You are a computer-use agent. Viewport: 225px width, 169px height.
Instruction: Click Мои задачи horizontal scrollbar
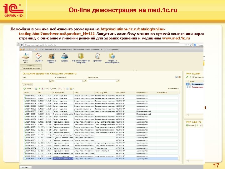coord(195,115)
